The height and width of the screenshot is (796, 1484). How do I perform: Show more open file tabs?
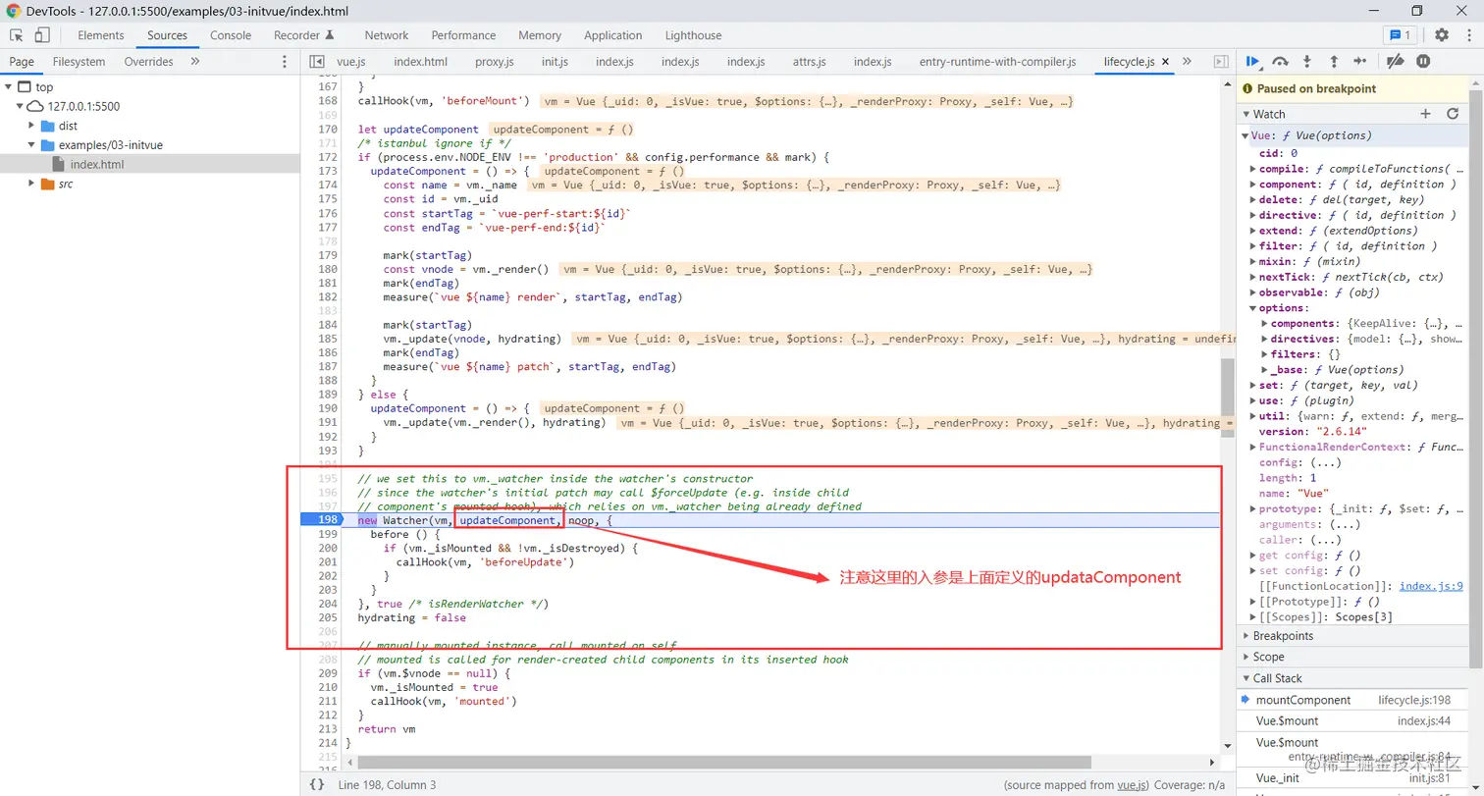(1187, 61)
